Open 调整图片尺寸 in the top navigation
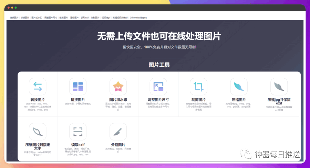The width and height of the screenshot is (310, 168). [51, 18]
